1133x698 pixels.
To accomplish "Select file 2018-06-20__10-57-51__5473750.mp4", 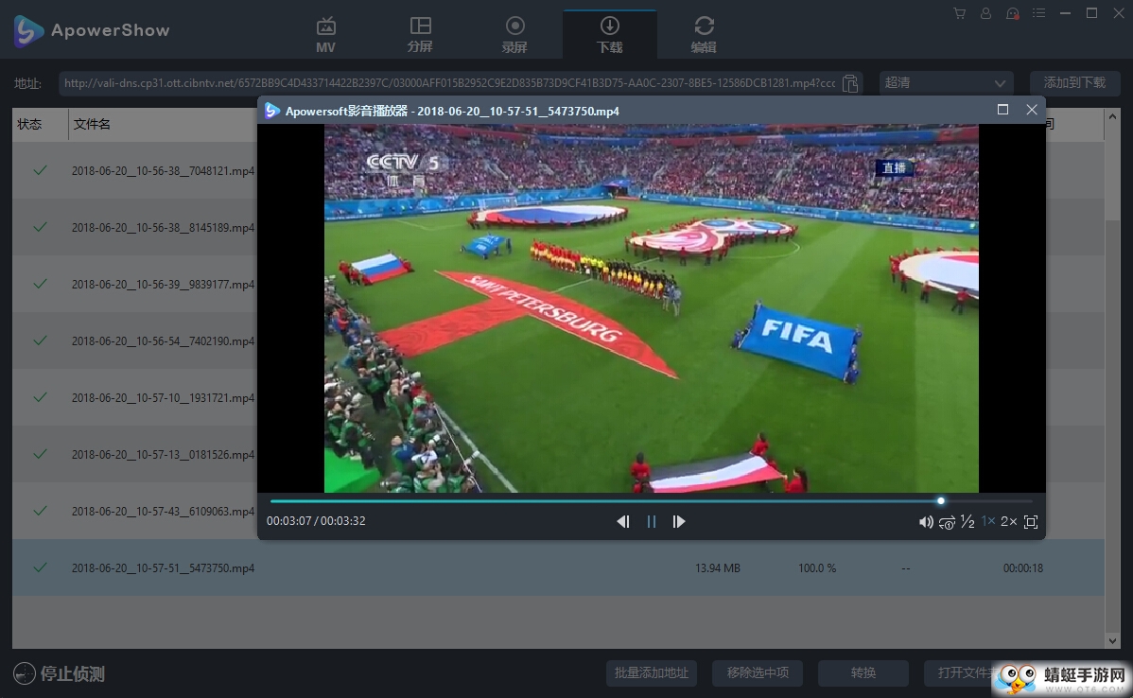I will tap(163, 567).
